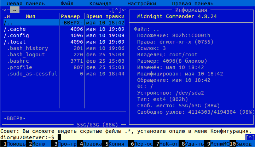Open the Настройки menu
Screen dimensions: 255x147
point(142,4)
